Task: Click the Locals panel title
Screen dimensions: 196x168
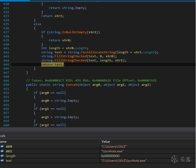Action: (3, 136)
